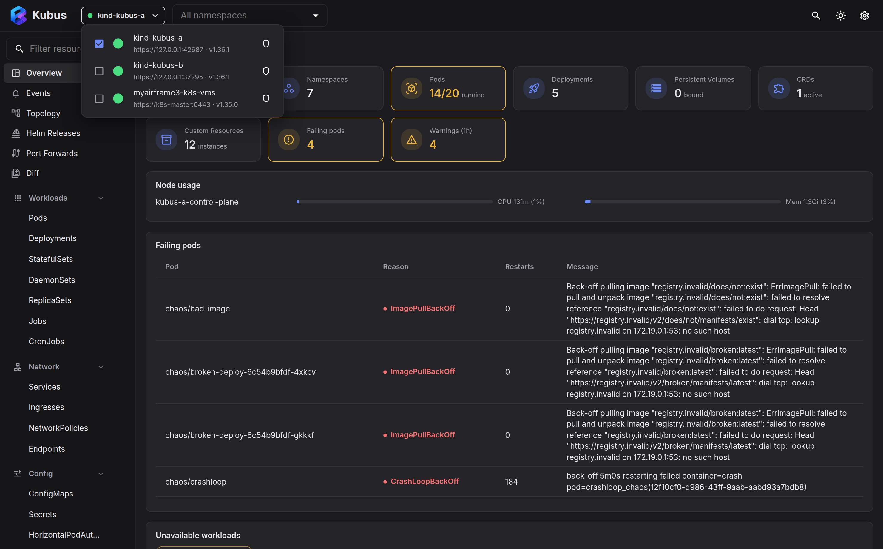Go to NetworkPolicies list

[x=58, y=428]
